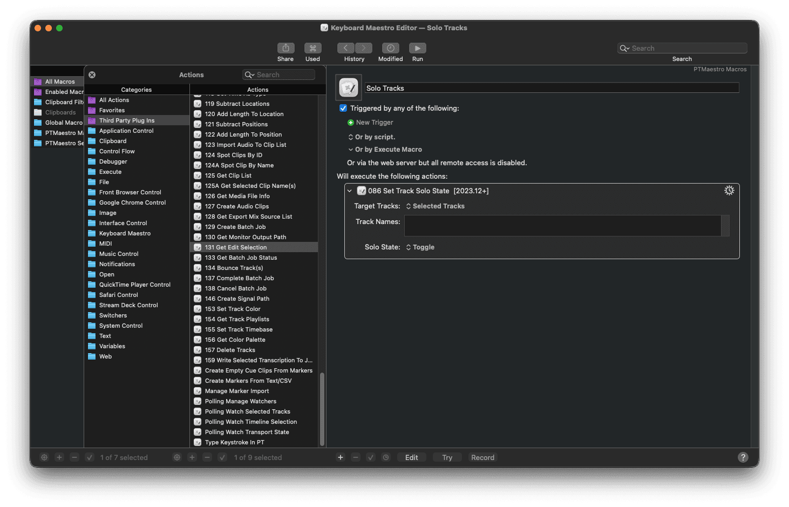Select the Music Control category
This screenshot has width=789, height=507.
point(137,254)
